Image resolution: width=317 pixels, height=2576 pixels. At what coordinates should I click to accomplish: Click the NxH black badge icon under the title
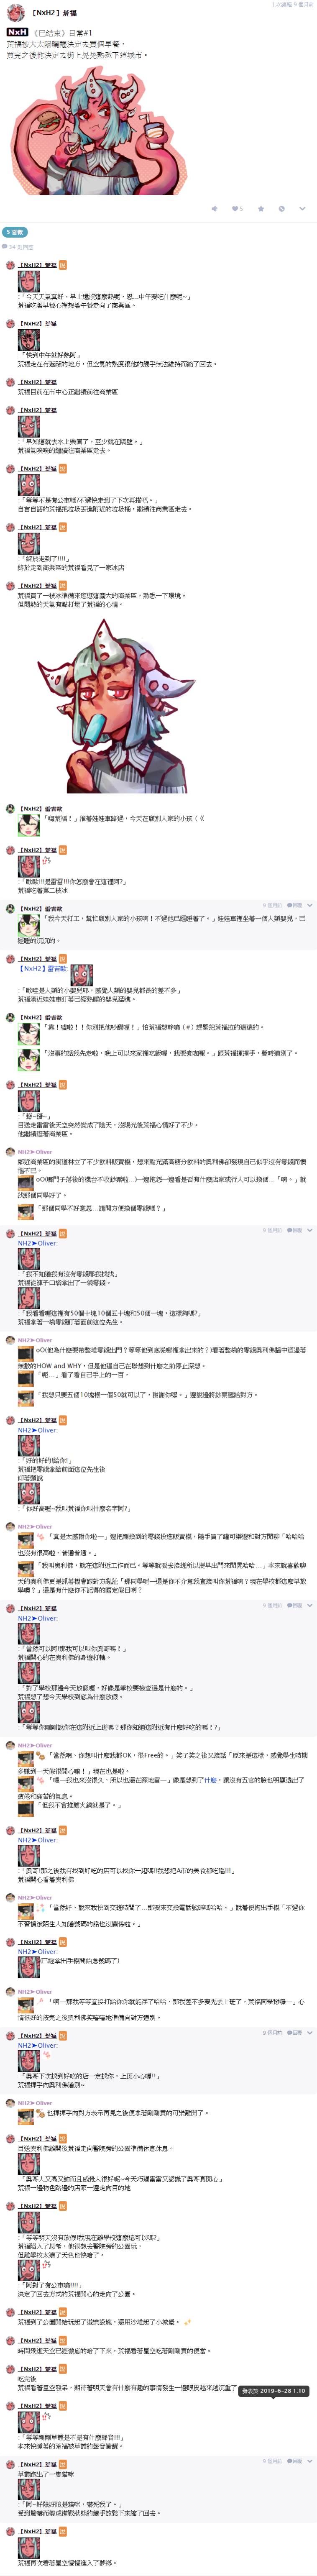(17, 32)
